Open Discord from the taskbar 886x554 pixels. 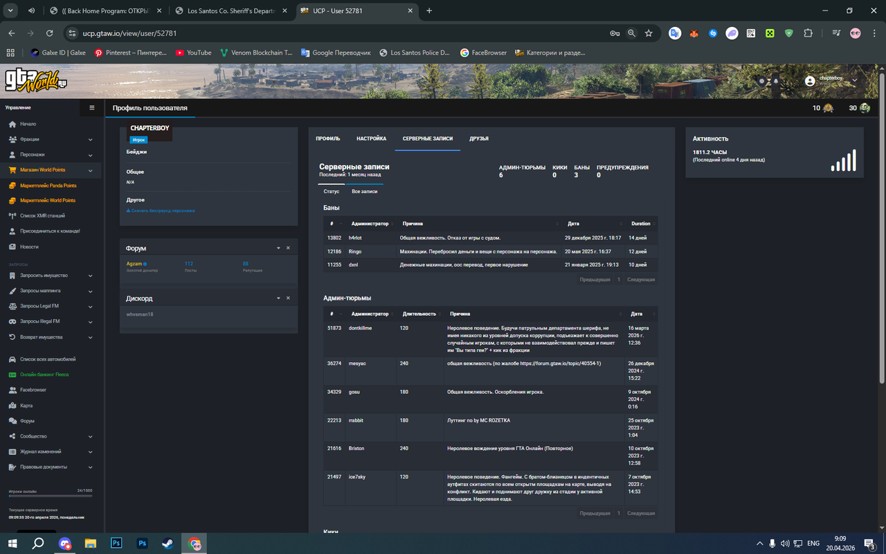64,544
